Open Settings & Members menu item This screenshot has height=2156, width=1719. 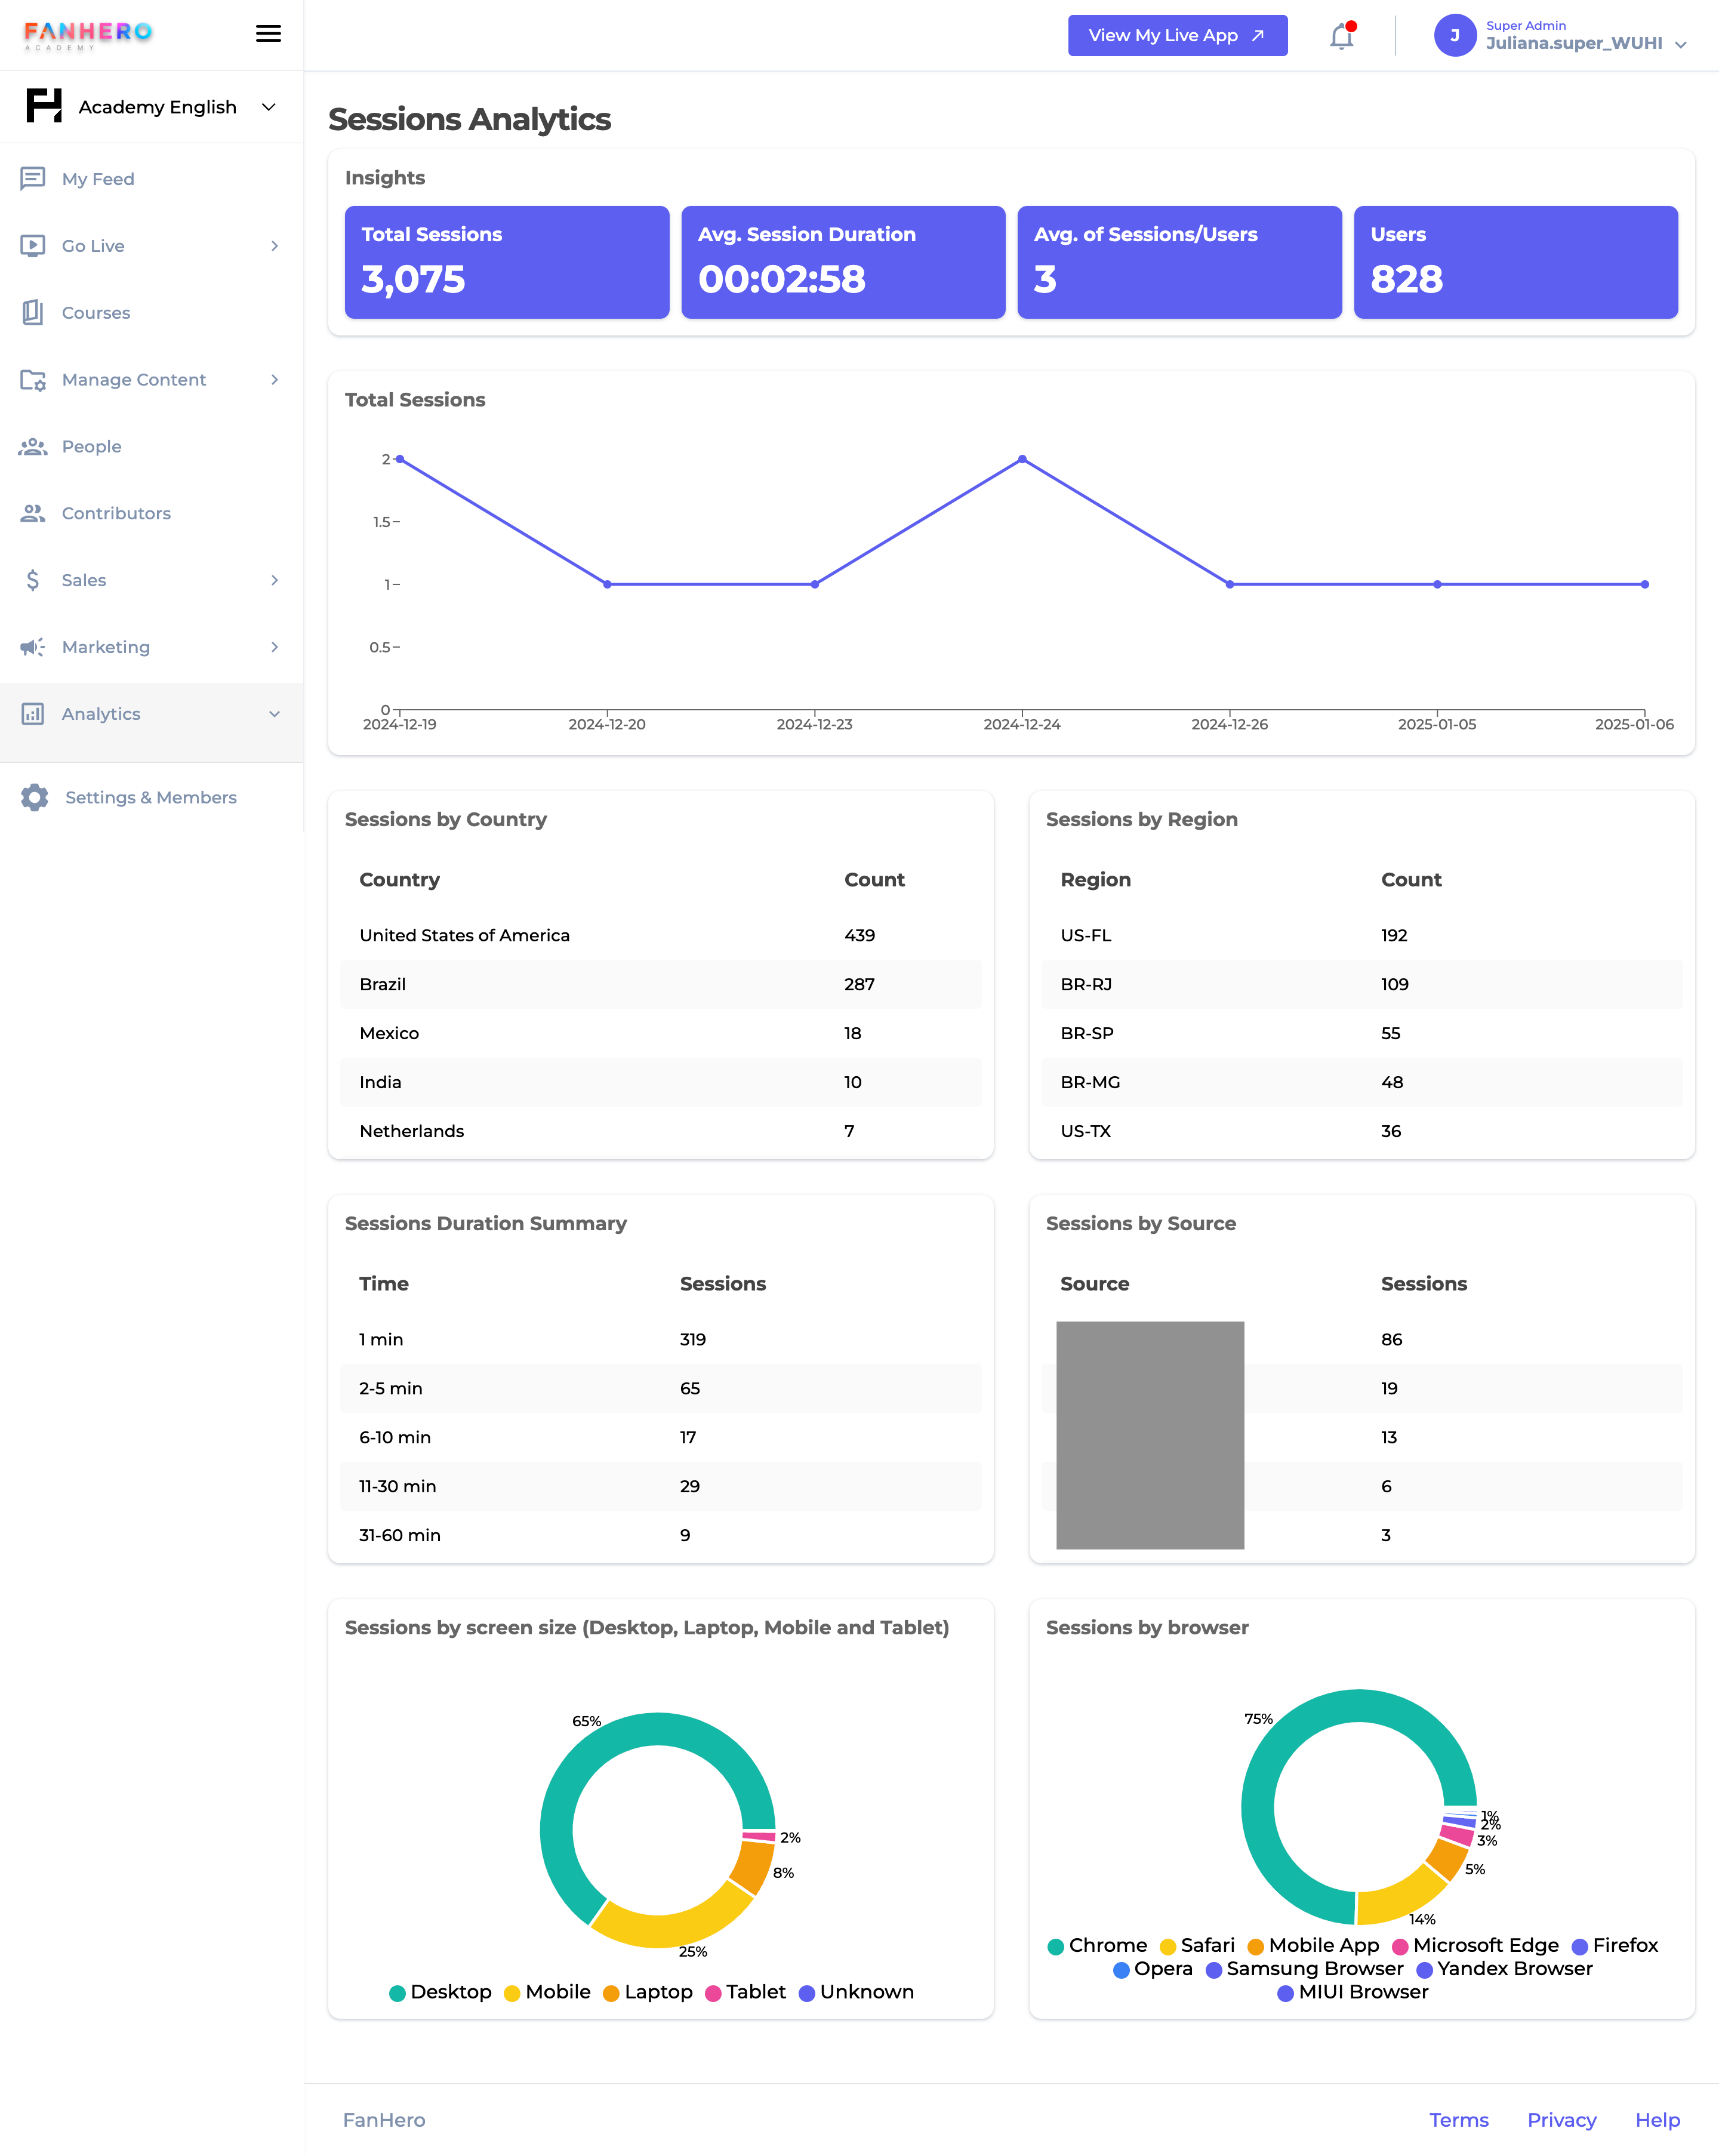[151, 798]
